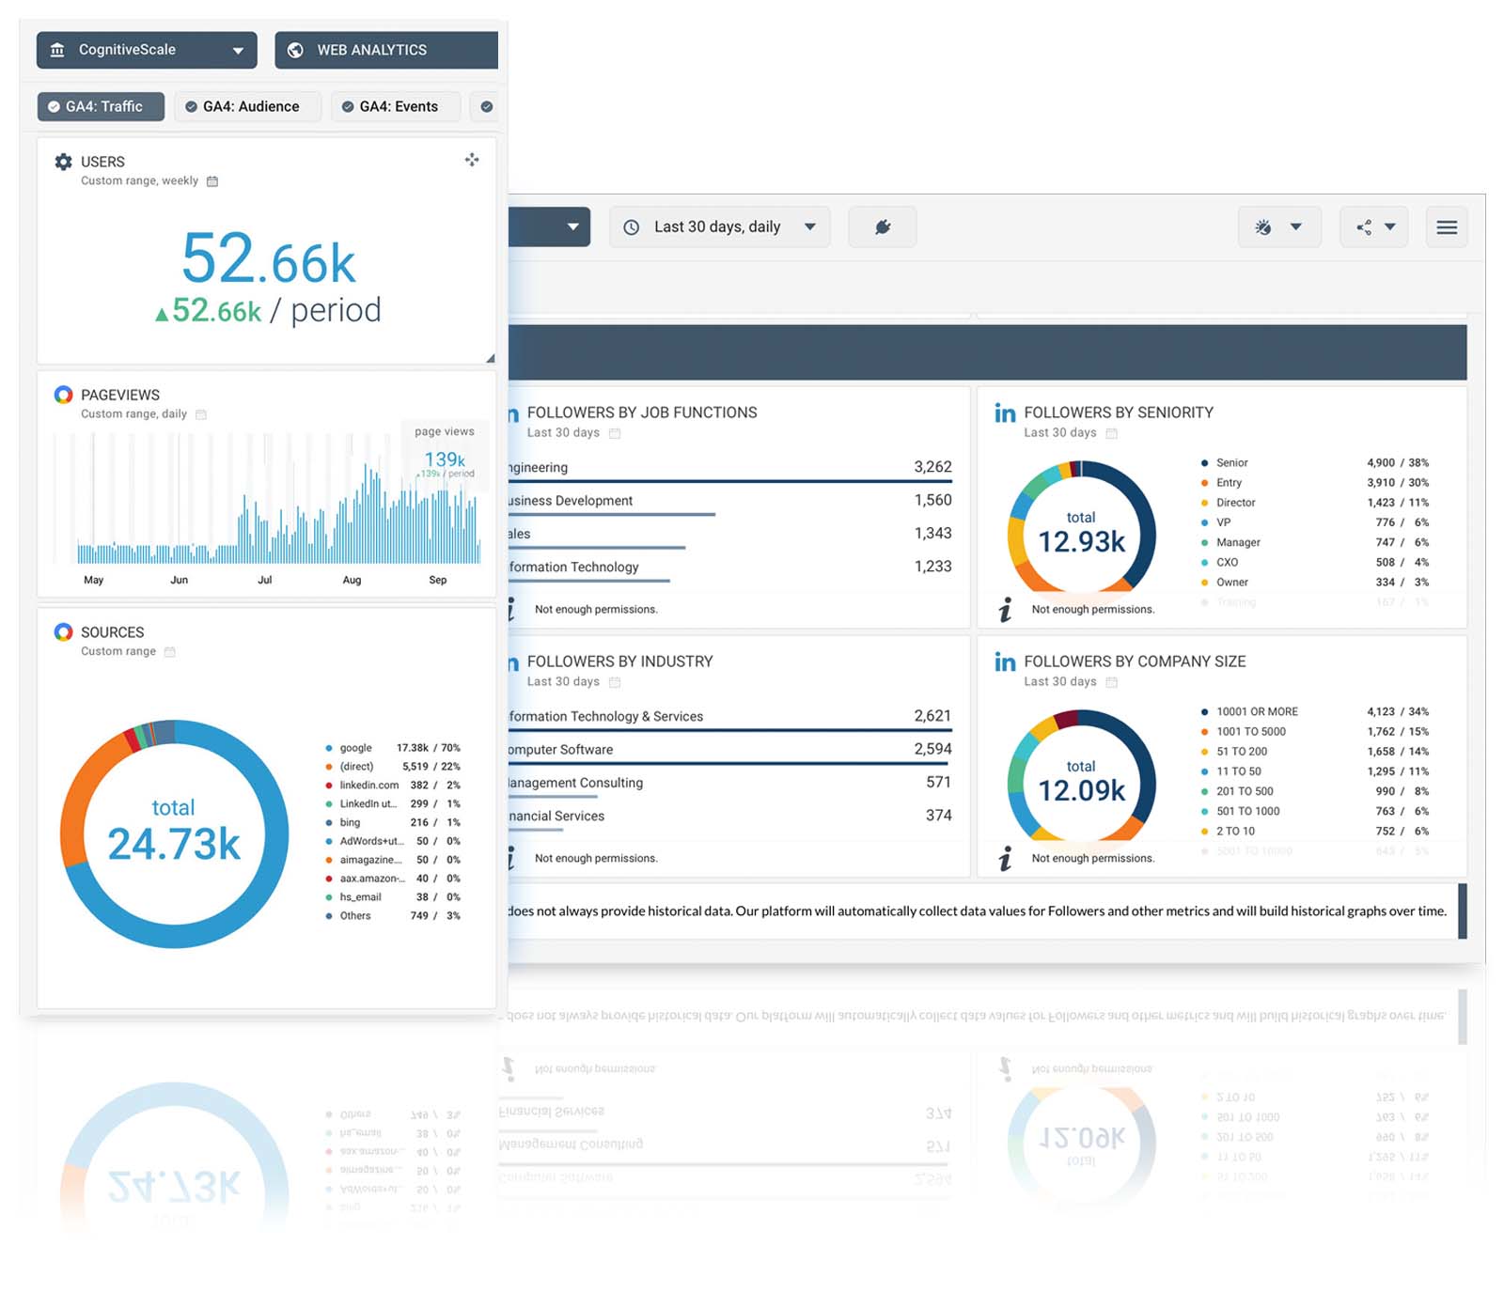Click LinkedIn icon on FOLLOWERS BY SENIORITY
Screen dimensions: 1504x1292
click(1005, 413)
